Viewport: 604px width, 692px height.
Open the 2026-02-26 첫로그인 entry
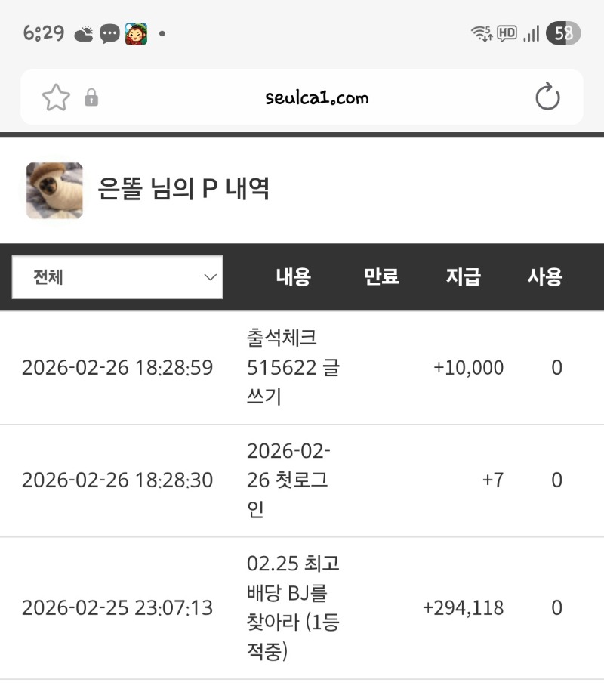288,480
